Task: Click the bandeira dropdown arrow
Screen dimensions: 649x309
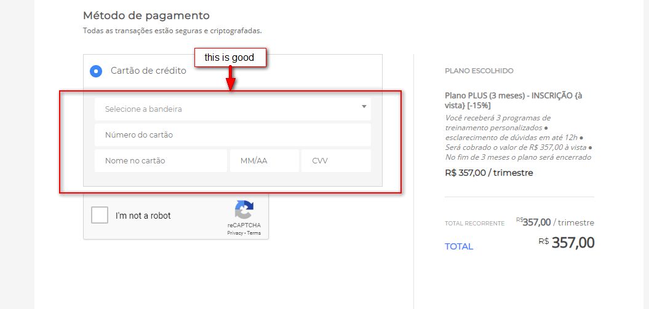Action: click(364, 107)
